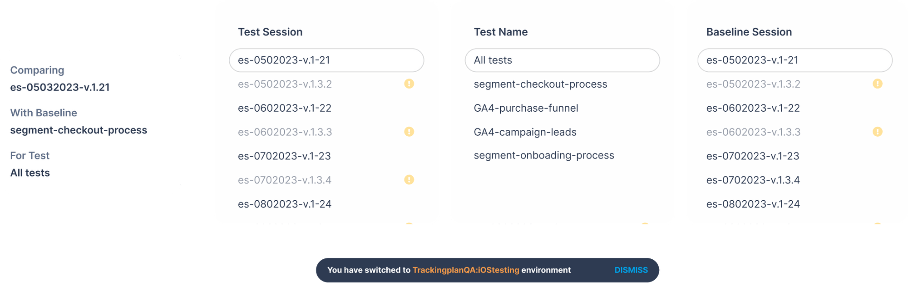Select es-0702023-v.1.3.4 baseline session entry
The image size is (908, 297).
tap(752, 180)
